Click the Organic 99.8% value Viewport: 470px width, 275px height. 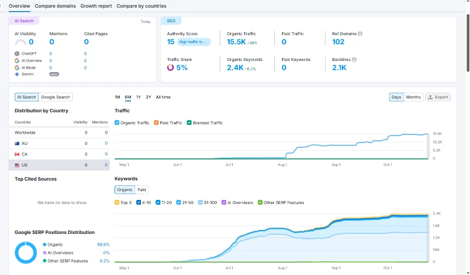point(103,245)
